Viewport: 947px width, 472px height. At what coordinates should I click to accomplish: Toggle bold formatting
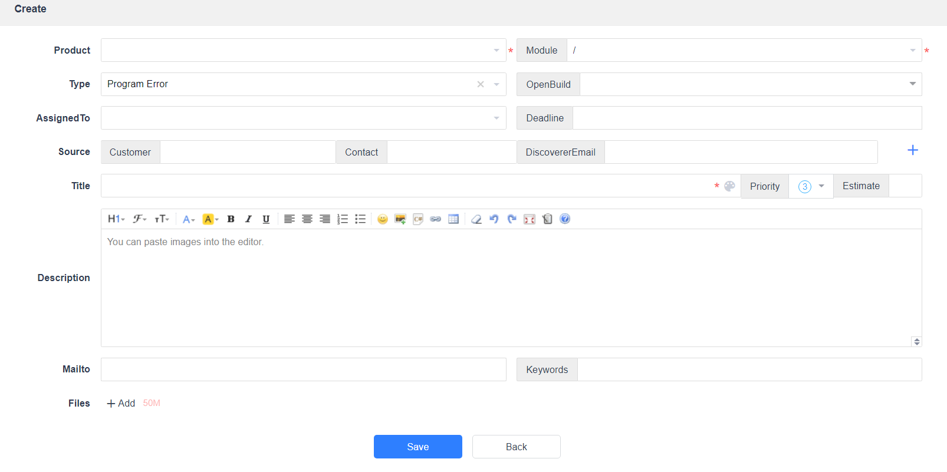[231, 219]
